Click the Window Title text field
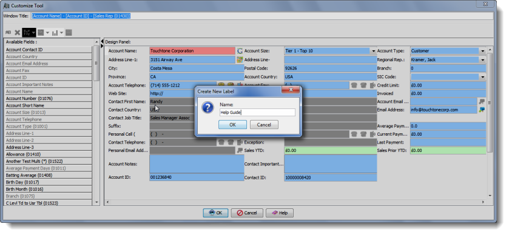 [x=262, y=16]
